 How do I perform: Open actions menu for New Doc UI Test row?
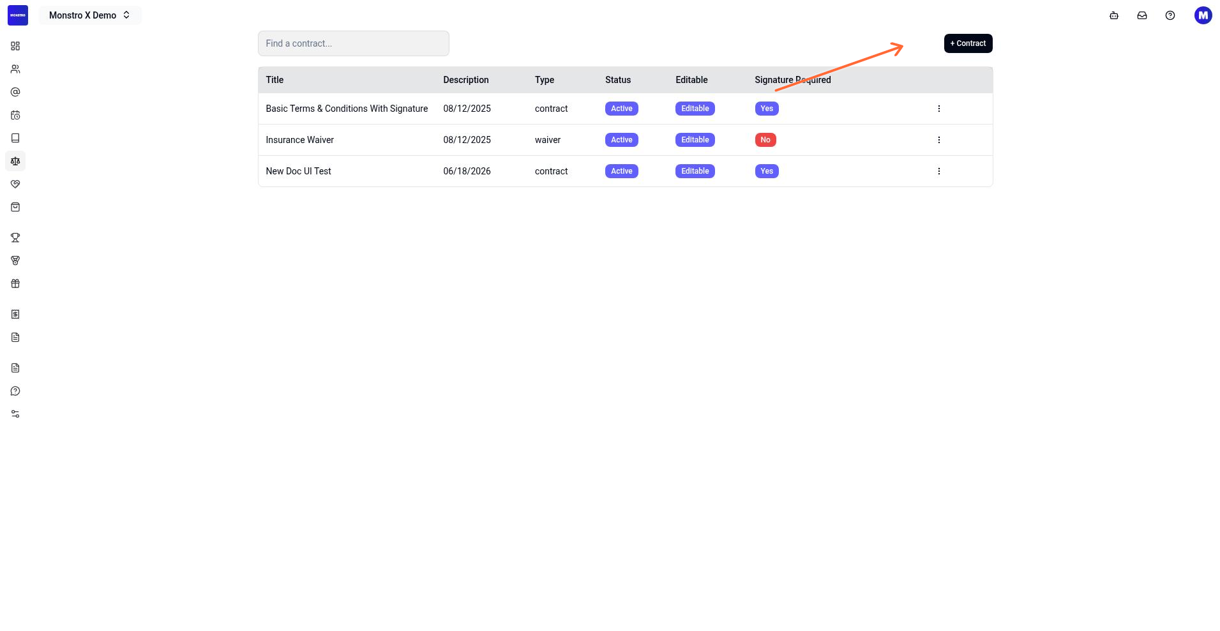(939, 171)
